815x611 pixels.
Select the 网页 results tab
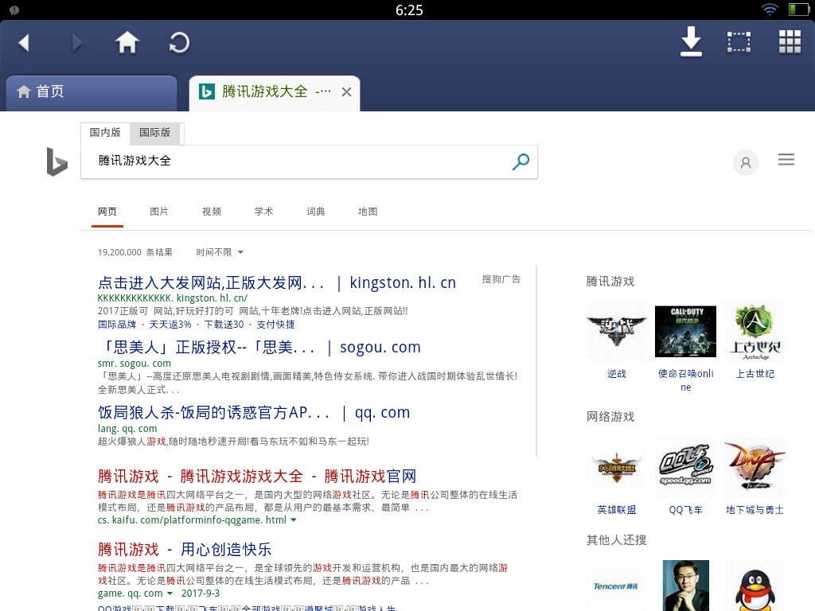click(x=107, y=212)
